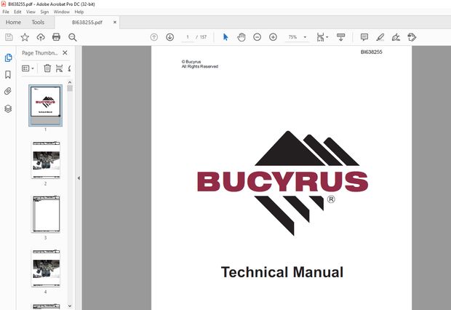Click thumbnails scrollbar up arrow
The width and height of the screenshot is (451, 310).
pyautogui.click(x=70, y=82)
